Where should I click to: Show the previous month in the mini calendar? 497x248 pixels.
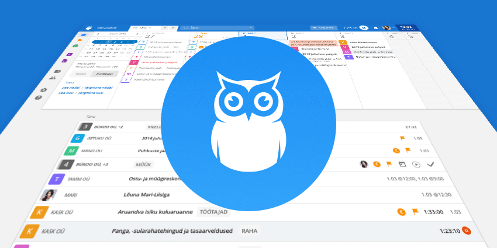coord(98,33)
